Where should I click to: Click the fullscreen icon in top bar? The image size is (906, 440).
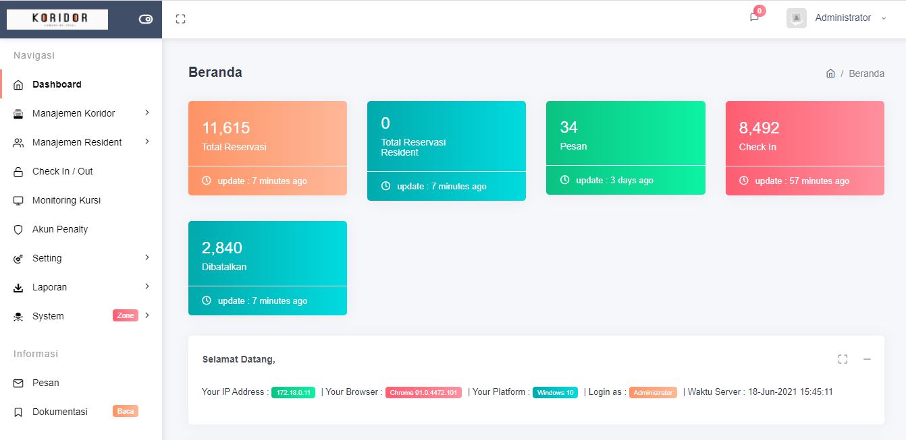point(180,19)
